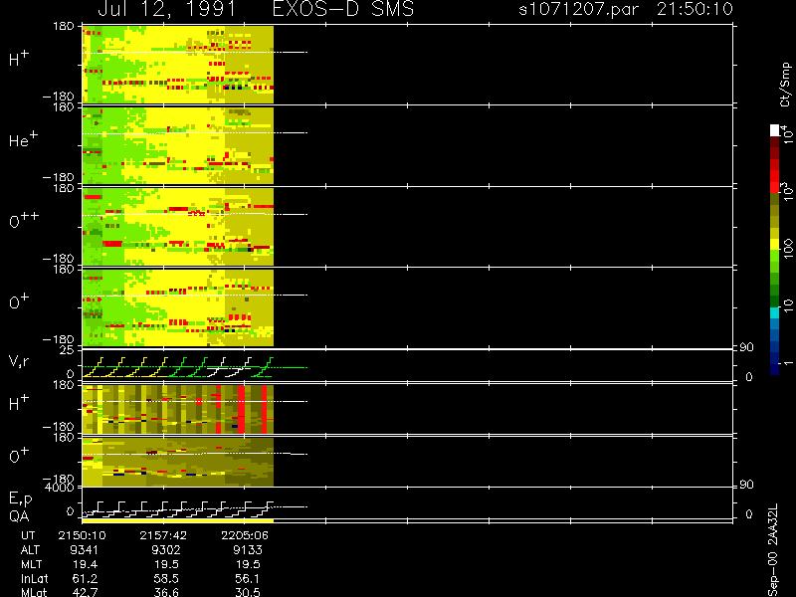Click the E,p panel label

(x=20, y=499)
